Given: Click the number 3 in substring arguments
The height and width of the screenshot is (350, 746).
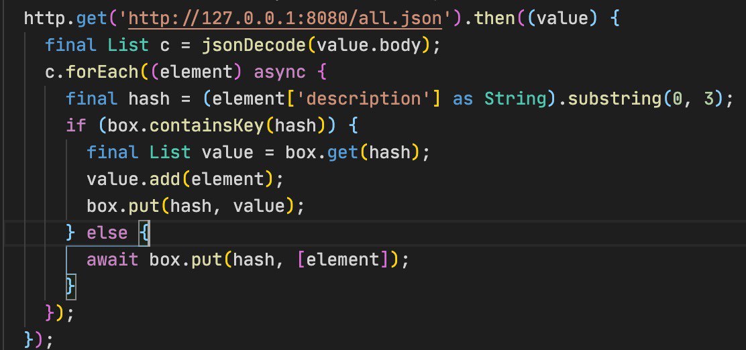Looking at the screenshot, I should click(x=709, y=99).
